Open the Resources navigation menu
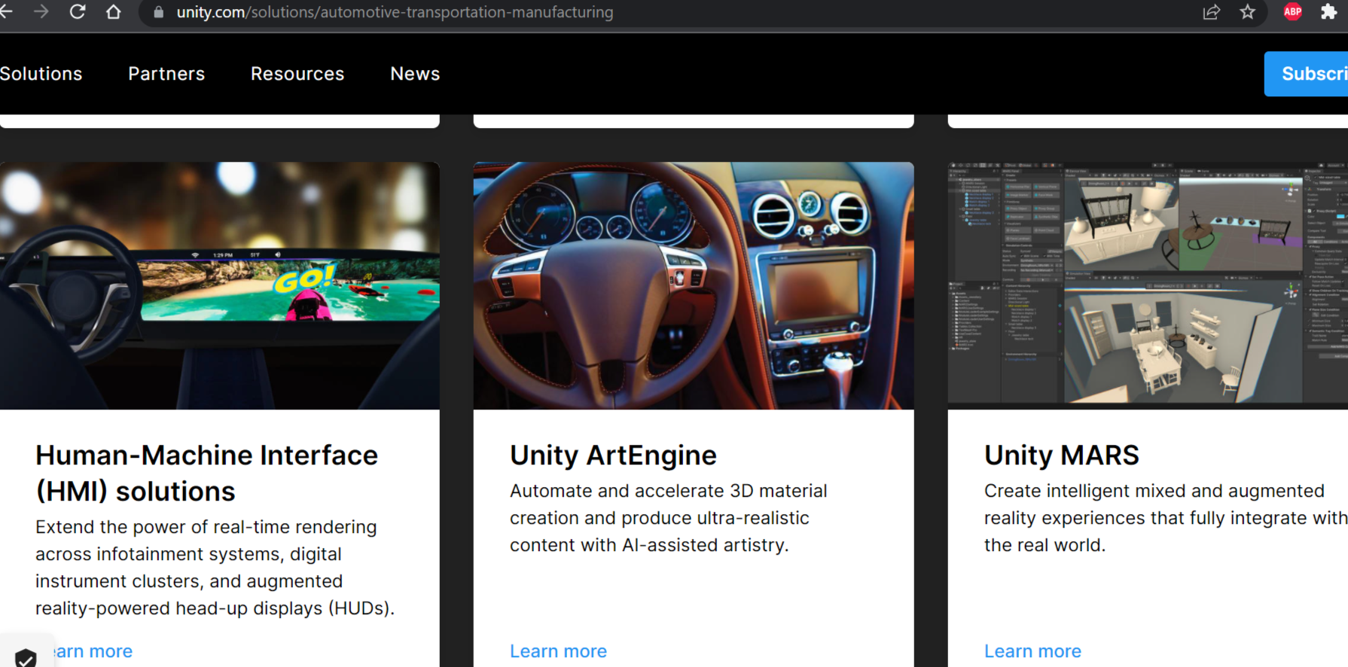The width and height of the screenshot is (1348, 667). [x=297, y=74]
